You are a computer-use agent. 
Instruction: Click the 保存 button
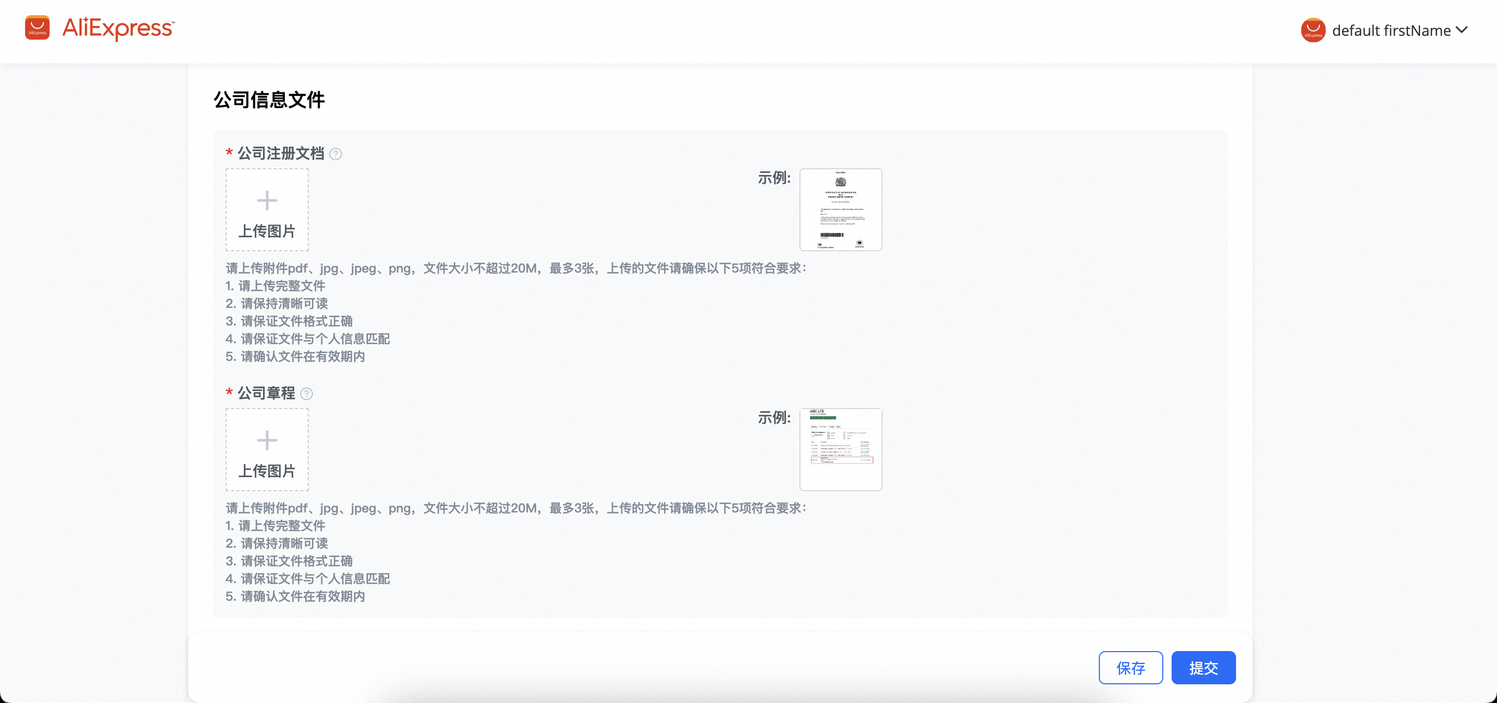tap(1131, 668)
